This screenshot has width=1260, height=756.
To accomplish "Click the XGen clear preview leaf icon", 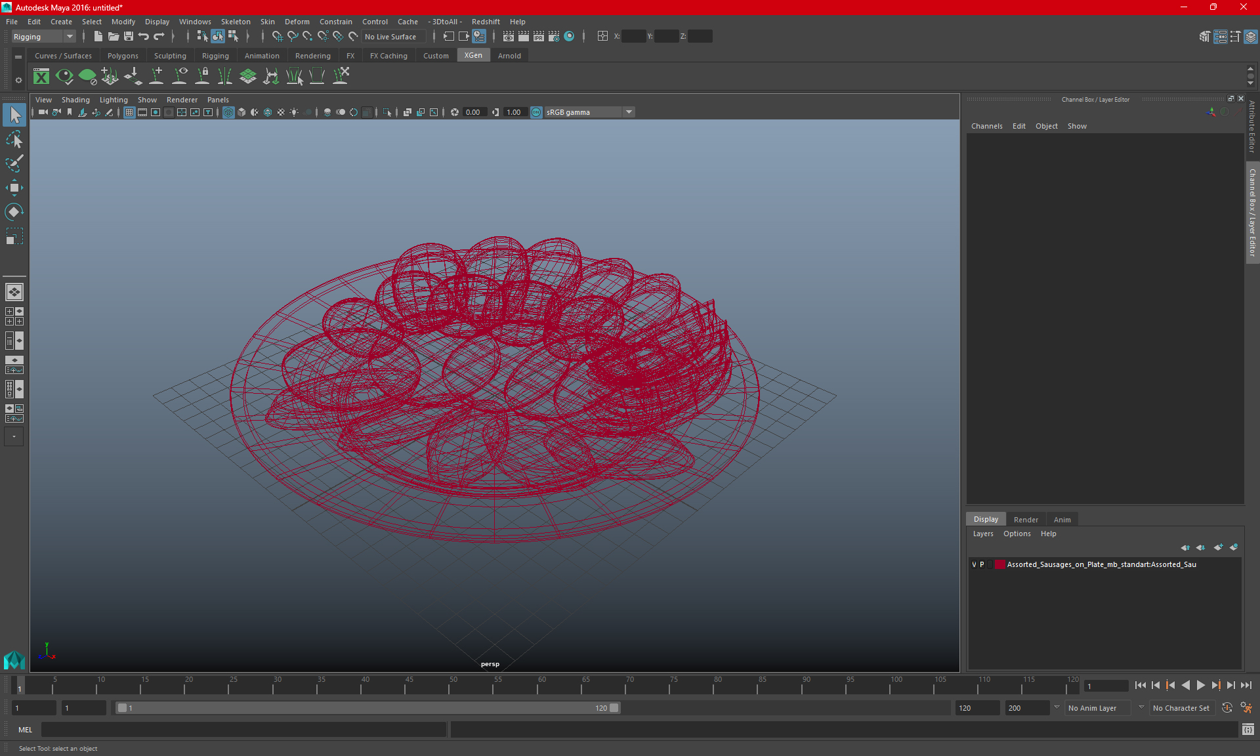I will click(x=87, y=77).
